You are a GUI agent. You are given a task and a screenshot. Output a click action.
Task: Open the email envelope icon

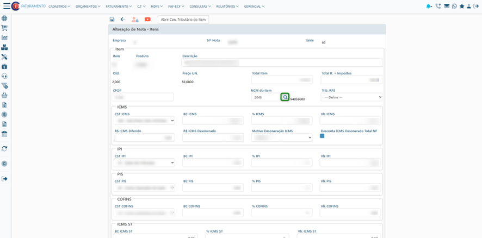pos(447,7)
